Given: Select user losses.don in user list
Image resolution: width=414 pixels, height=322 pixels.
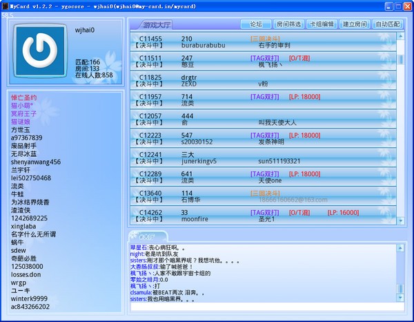Looking at the screenshot, I should point(26,274).
